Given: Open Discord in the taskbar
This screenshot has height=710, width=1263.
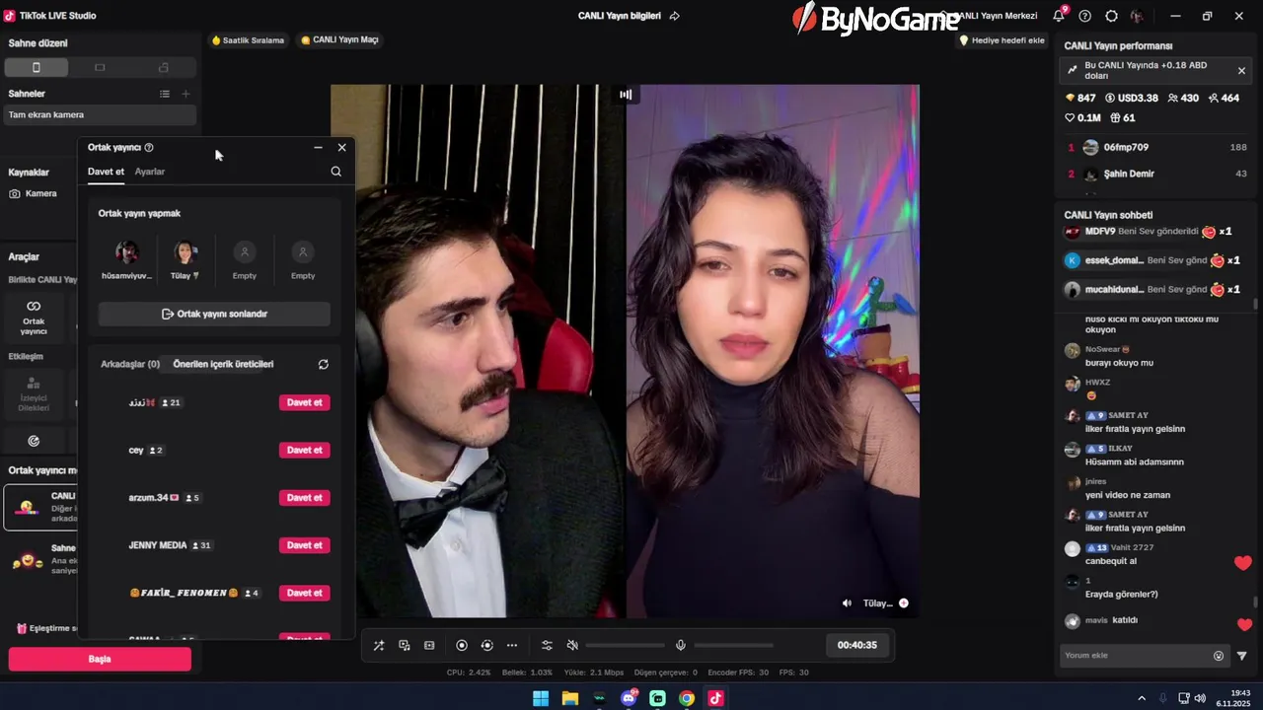Looking at the screenshot, I should click(629, 698).
